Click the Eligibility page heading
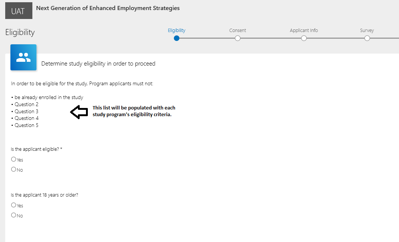 [20, 32]
